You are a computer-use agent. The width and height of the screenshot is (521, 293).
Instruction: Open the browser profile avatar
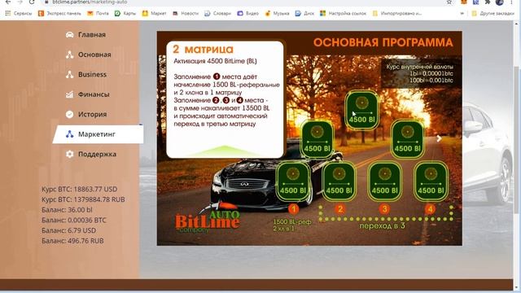click(499, 2)
